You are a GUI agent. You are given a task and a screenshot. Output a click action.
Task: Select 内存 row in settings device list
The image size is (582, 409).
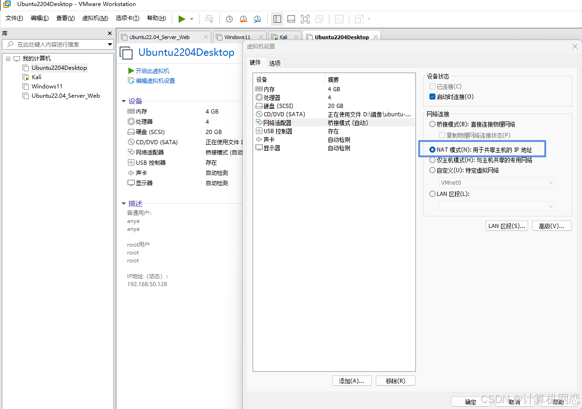click(334, 89)
